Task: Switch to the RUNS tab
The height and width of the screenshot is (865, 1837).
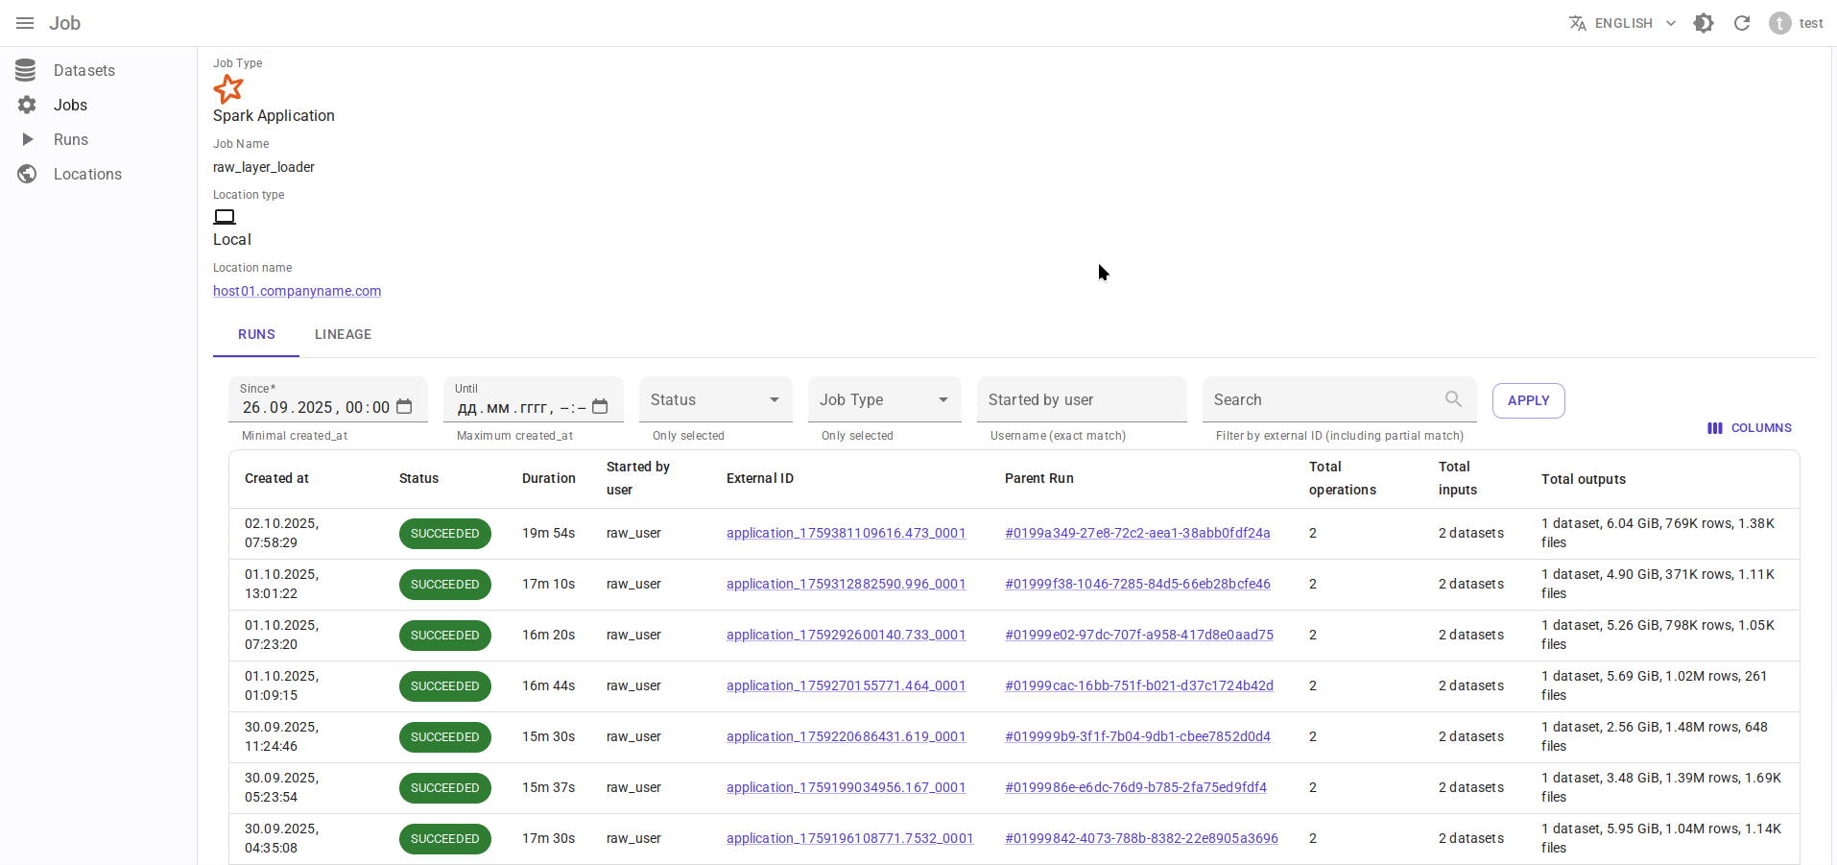Action: [x=256, y=334]
